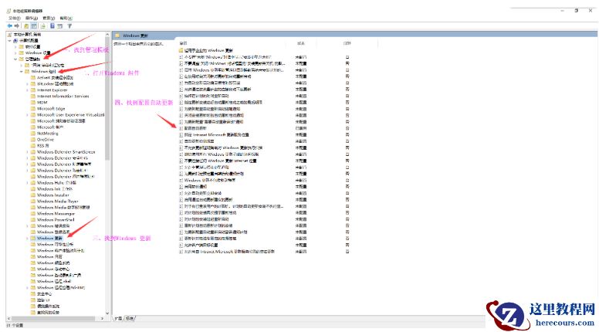
Task: Click the policy editor title bar icon
Action: 8,11
